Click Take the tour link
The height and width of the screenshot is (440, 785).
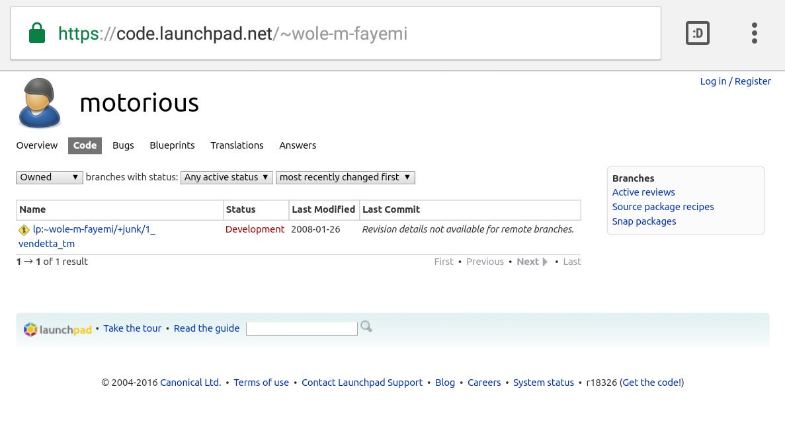(x=132, y=328)
